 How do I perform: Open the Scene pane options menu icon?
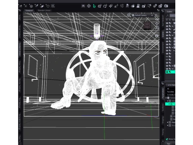tap(162, 10)
